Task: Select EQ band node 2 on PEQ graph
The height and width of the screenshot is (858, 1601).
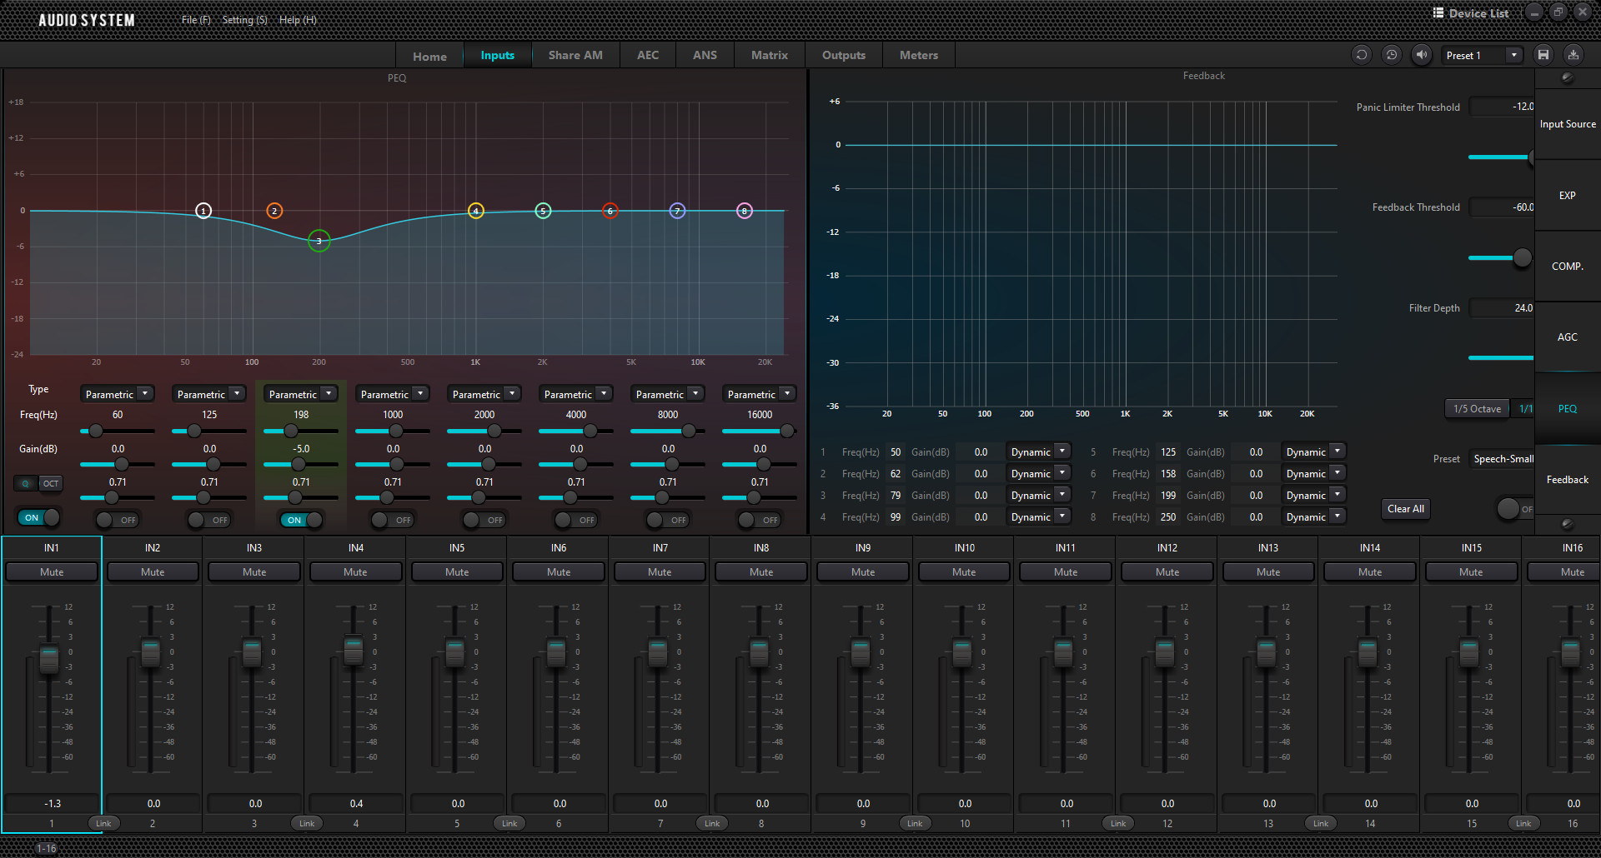Action: point(274,211)
